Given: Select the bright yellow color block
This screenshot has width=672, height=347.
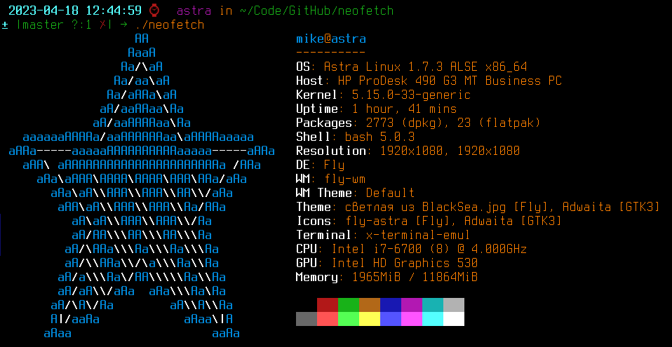Looking at the screenshot, I should [370, 319].
